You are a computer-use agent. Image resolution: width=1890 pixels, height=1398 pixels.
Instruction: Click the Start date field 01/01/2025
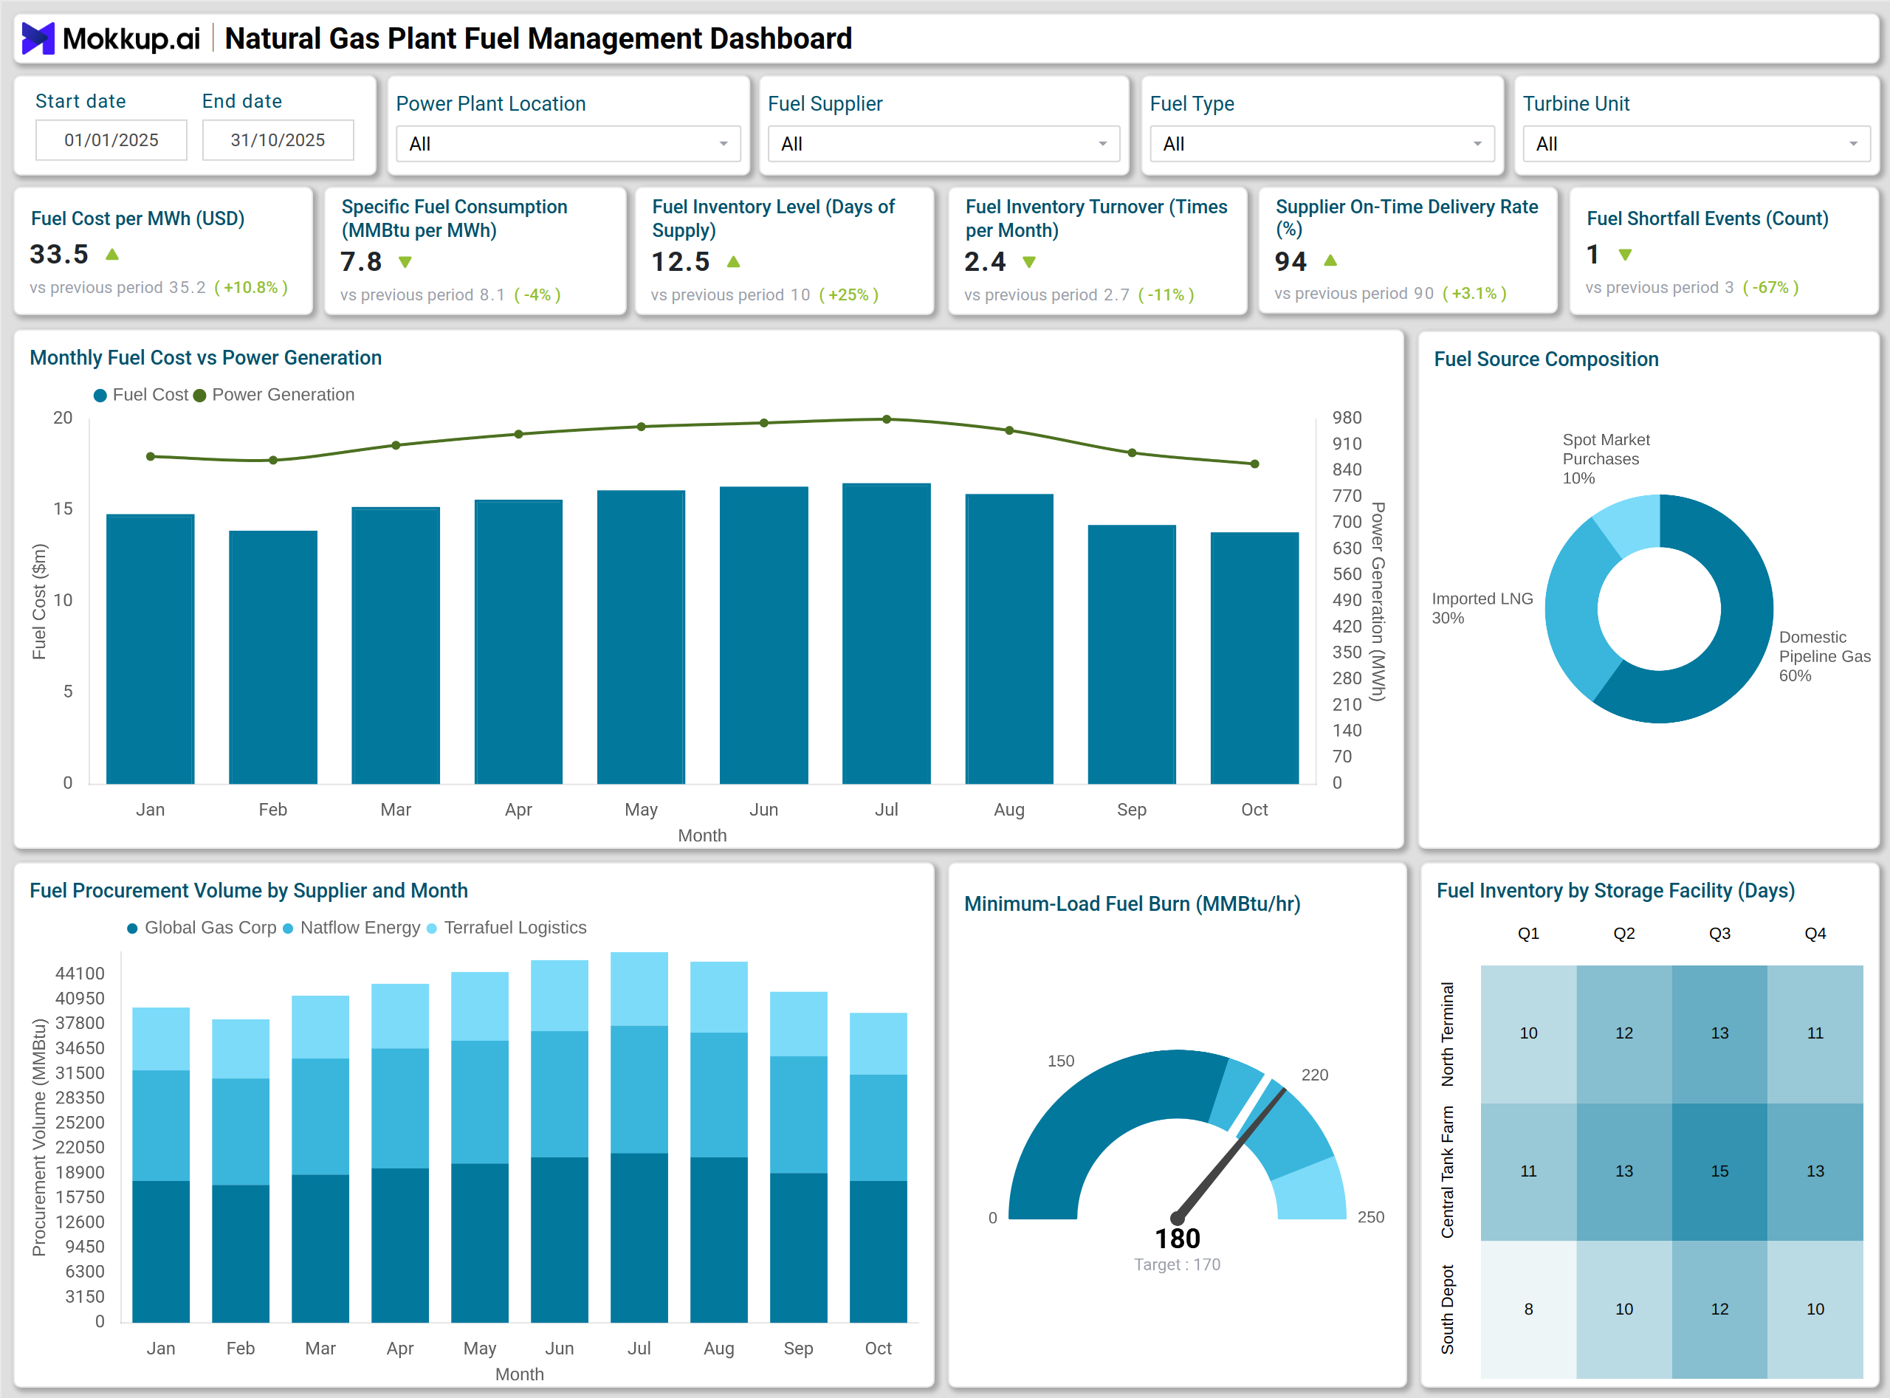(111, 140)
